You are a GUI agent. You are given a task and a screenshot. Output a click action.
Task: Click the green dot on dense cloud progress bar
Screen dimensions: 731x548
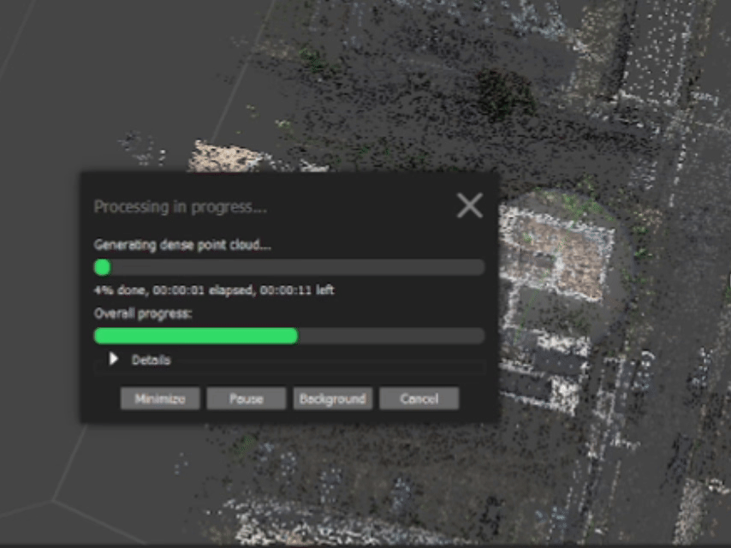(103, 267)
